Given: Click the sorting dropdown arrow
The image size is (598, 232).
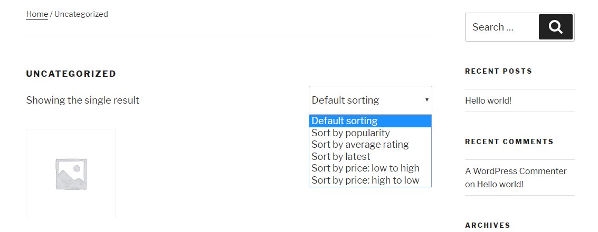Looking at the screenshot, I should [426, 100].
